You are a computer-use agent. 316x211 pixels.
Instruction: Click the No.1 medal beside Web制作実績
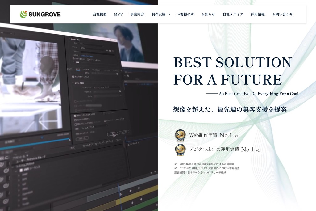(x=180, y=136)
